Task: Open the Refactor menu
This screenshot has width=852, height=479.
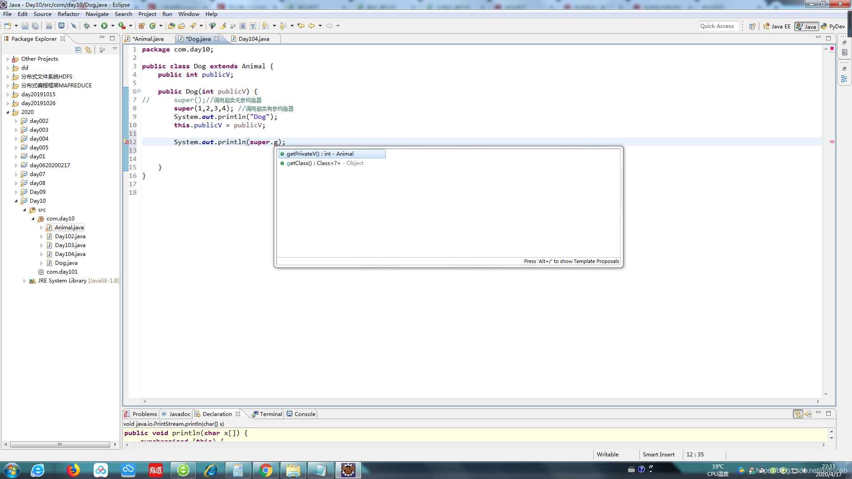Action: click(68, 14)
